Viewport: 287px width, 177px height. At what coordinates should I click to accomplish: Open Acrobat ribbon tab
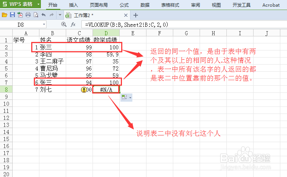(271, 5)
